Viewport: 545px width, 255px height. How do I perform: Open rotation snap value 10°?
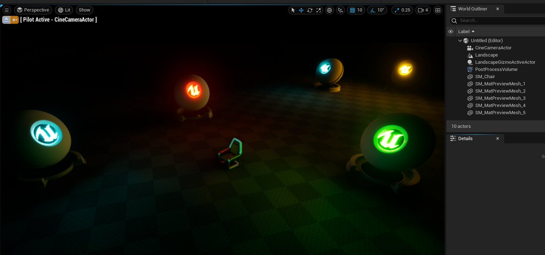tap(381, 10)
